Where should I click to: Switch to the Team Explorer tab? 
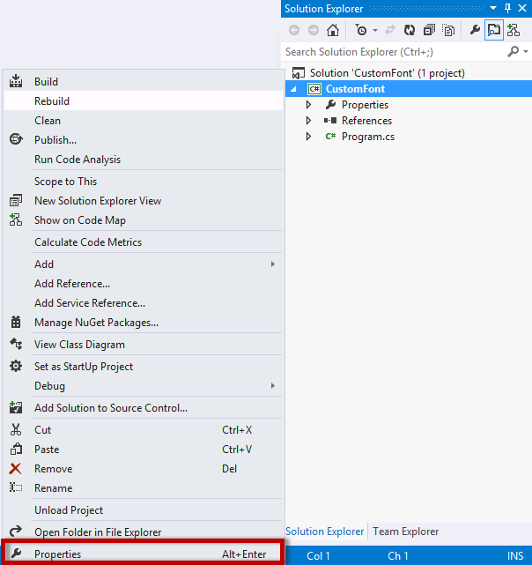pyautogui.click(x=405, y=532)
